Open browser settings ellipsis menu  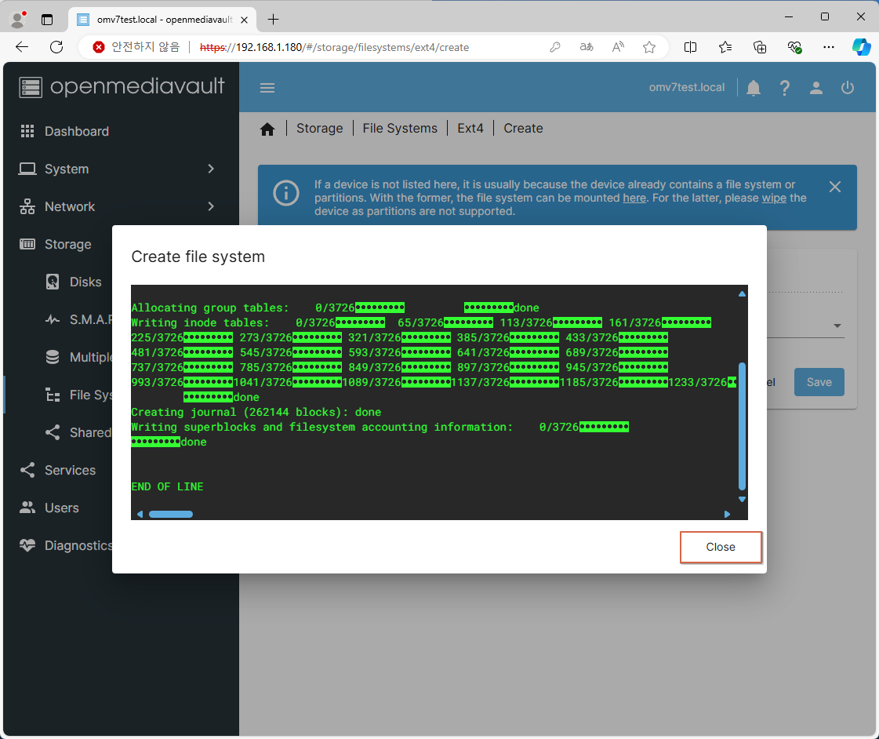[x=829, y=47]
